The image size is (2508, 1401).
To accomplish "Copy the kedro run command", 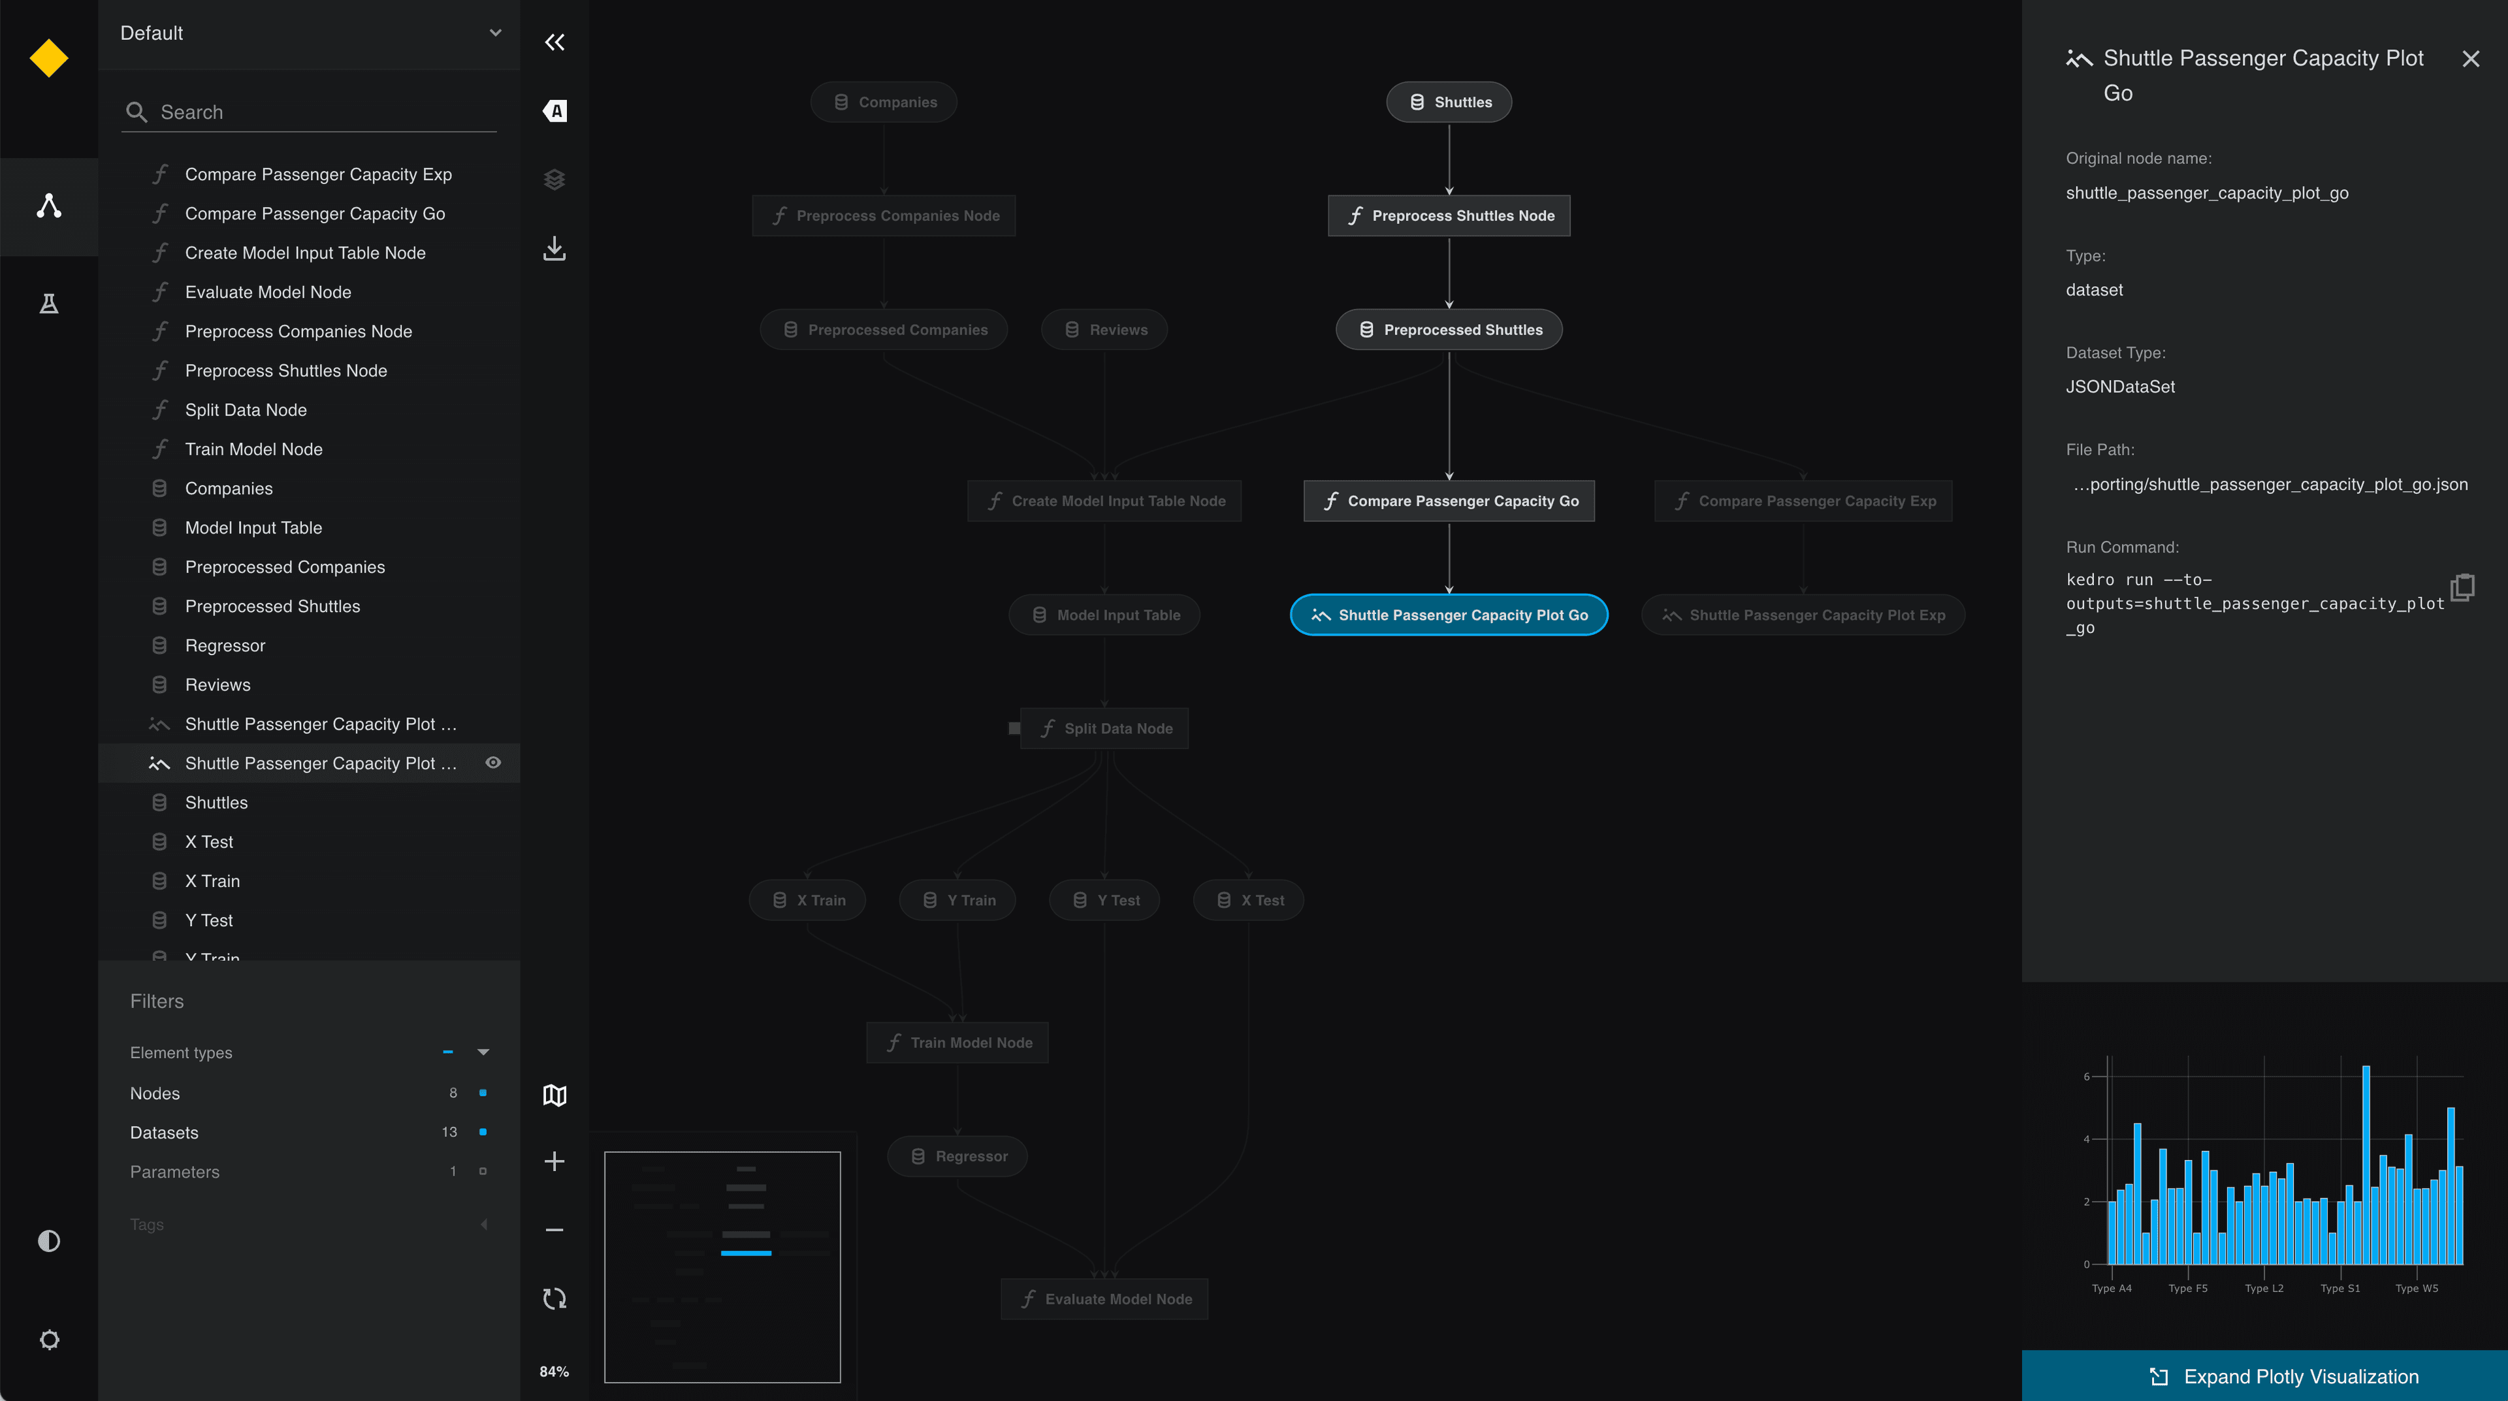I will click(x=2462, y=587).
